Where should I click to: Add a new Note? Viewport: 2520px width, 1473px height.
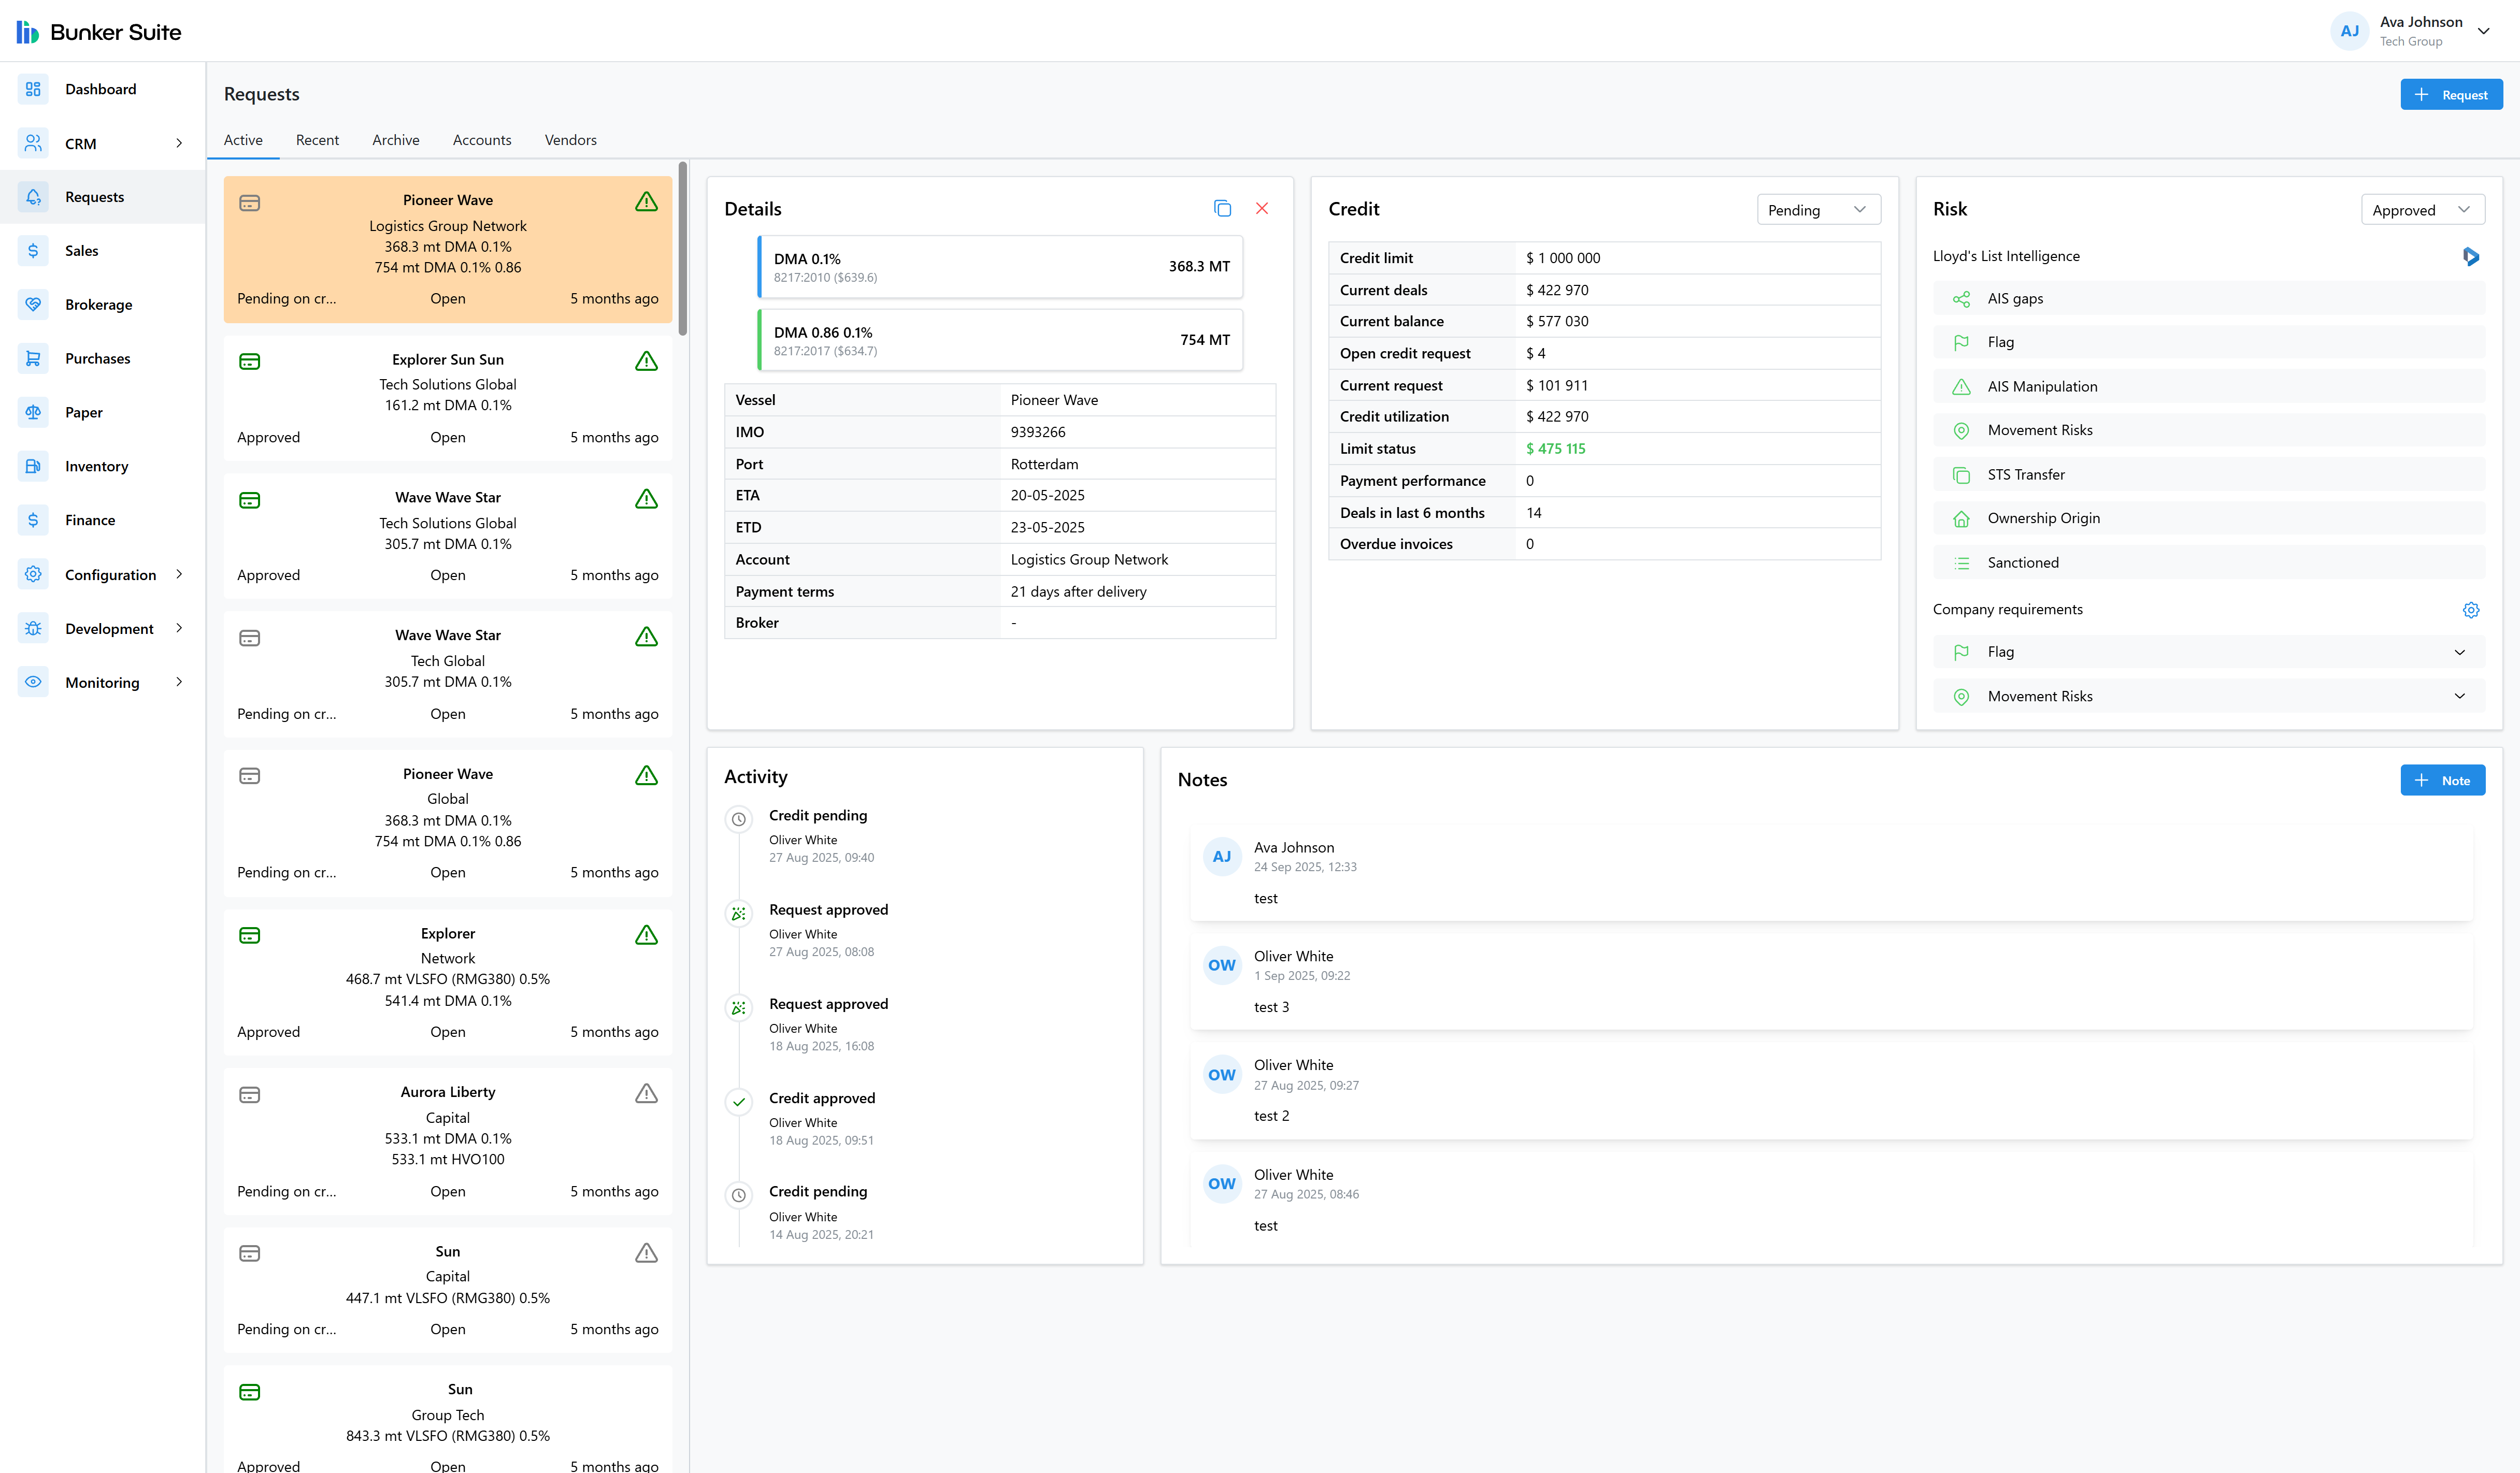click(x=2443, y=780)
